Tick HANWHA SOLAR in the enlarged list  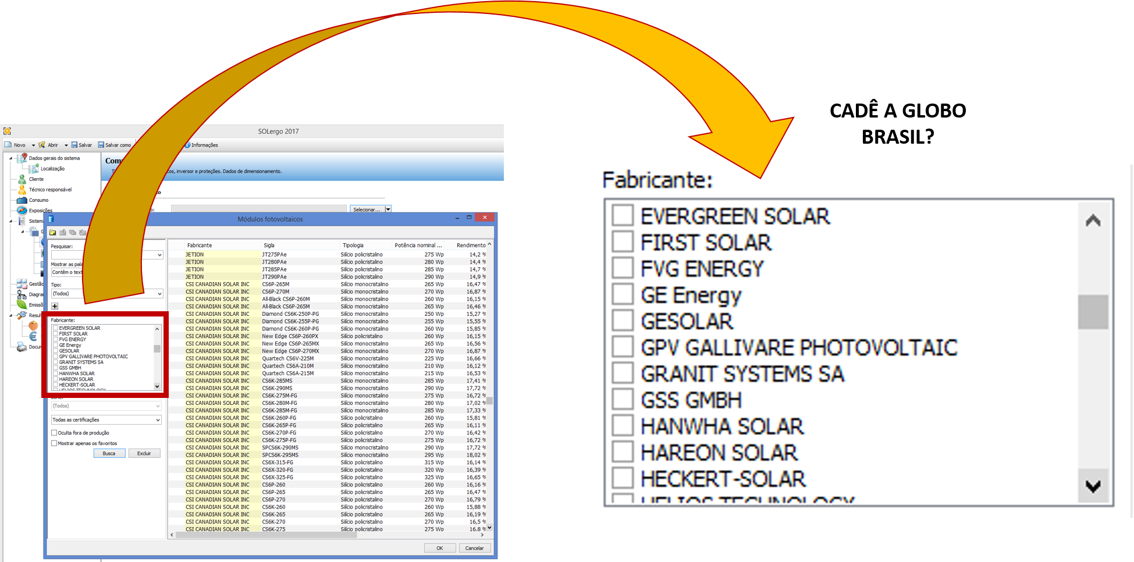coord(623,426)
